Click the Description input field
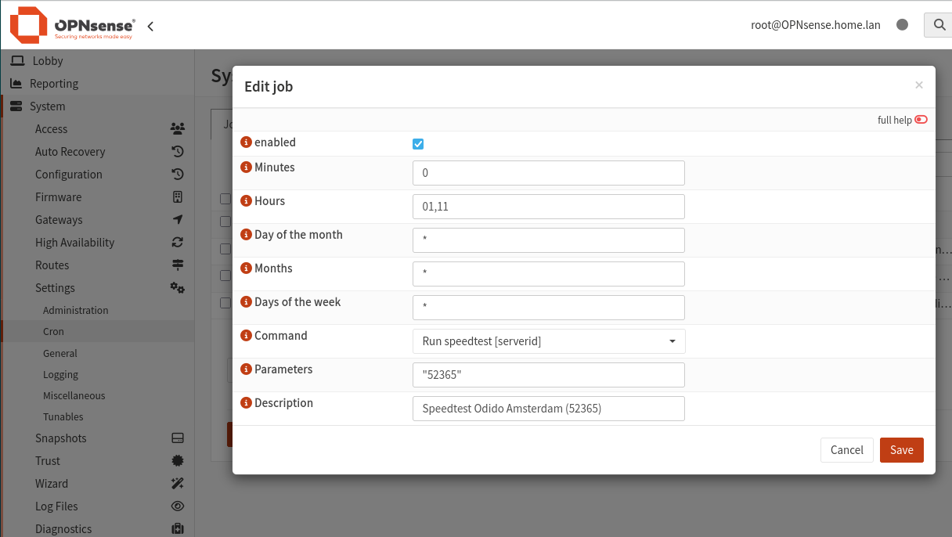952x537 pixels. click(x=549, y=409)
